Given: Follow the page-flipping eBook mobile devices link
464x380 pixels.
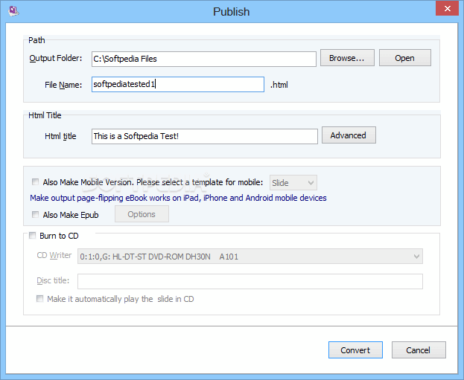Looking at the screenshot, I should coord(178,198).
